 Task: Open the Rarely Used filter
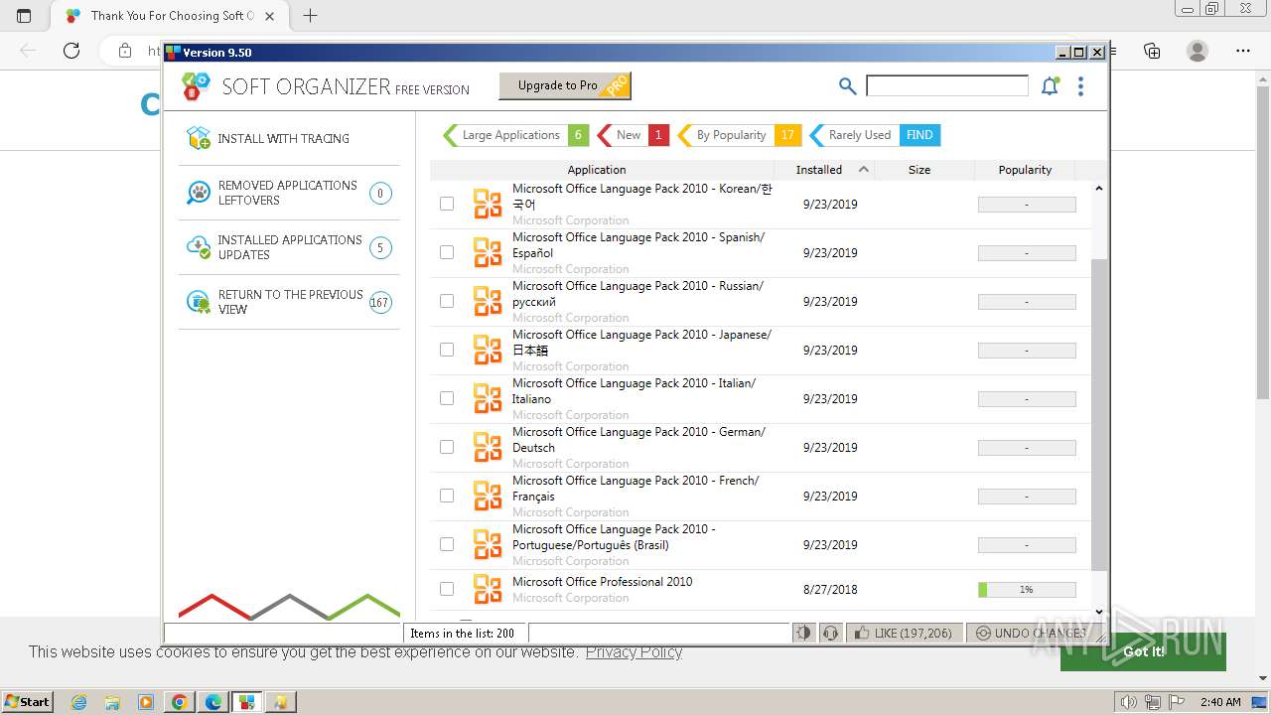point(875,135)
